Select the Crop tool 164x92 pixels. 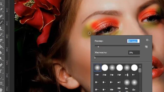pos(1,4)
